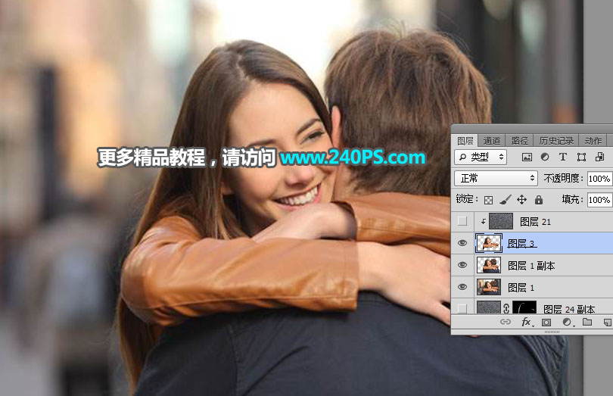This screenshot has width=613, height=396.
Task: Show the hidden 图层 24 副本 layer
Action: [x=462, y=309]
